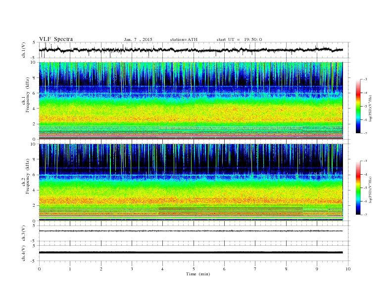The image size is (392, 302).
Task: Click the ch.1 PSD color scale bar
Action: [358, 106]
